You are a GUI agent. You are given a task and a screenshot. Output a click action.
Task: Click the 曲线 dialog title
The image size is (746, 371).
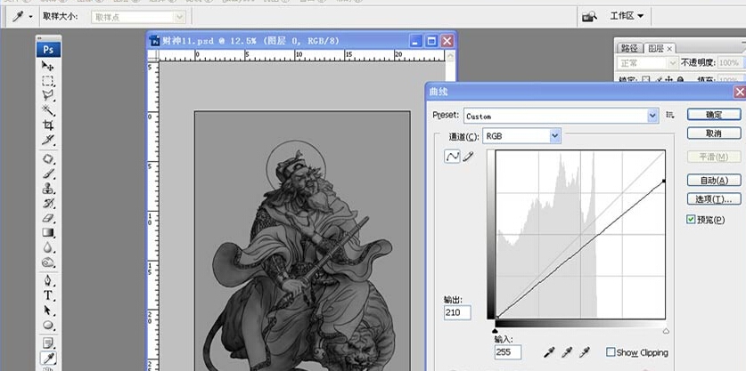click(x=439, y=92)
